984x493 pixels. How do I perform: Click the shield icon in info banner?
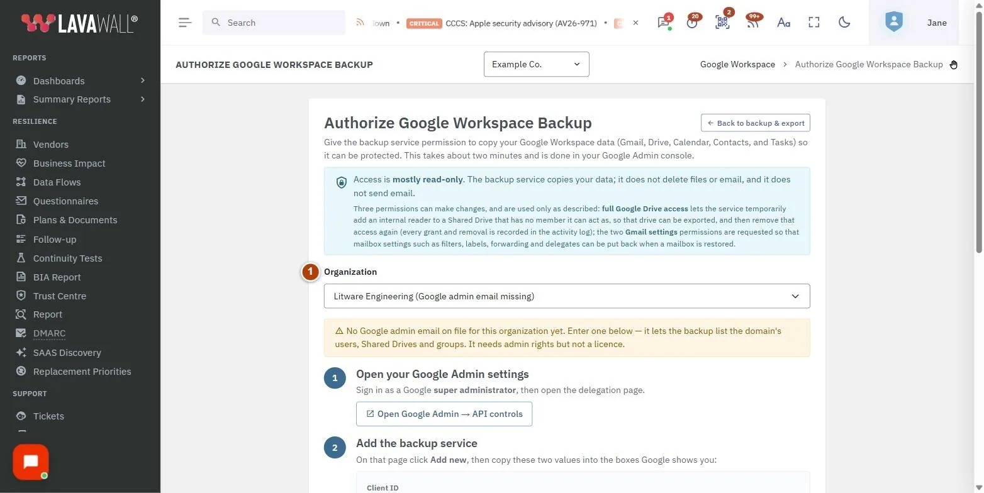pos(342,182)
